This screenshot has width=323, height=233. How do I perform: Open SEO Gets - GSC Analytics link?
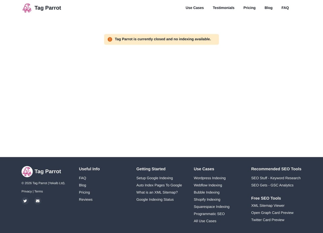pos(272,185)
